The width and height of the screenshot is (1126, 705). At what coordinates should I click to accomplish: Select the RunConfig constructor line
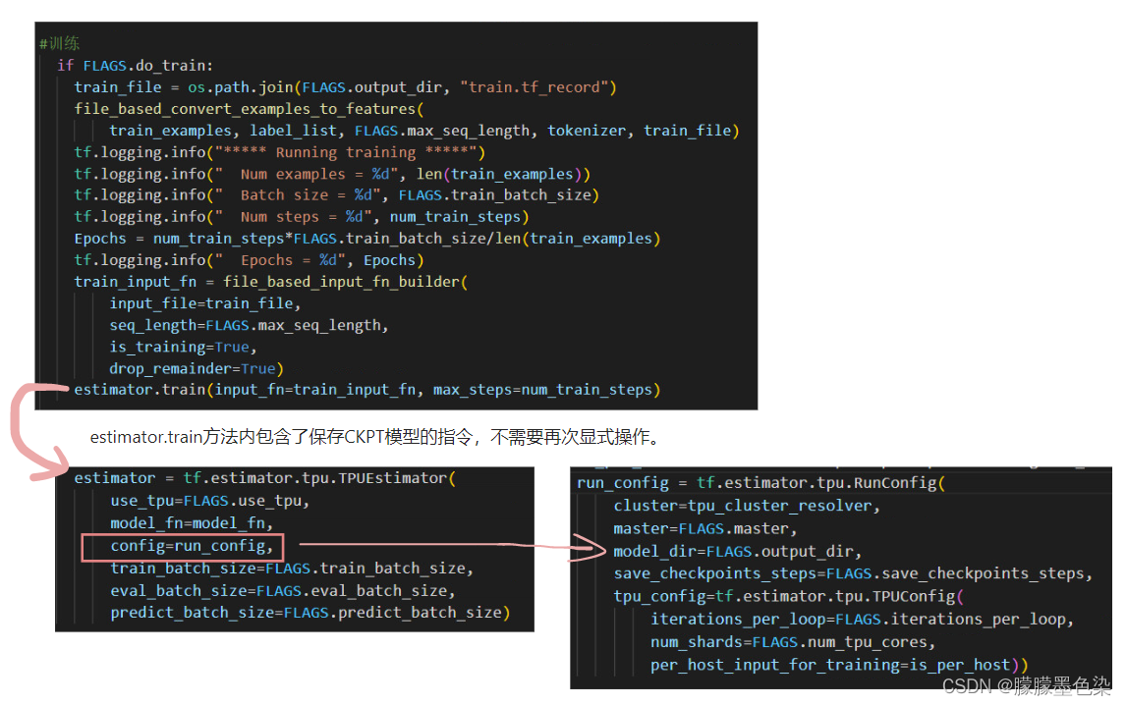tap(776, 482)
